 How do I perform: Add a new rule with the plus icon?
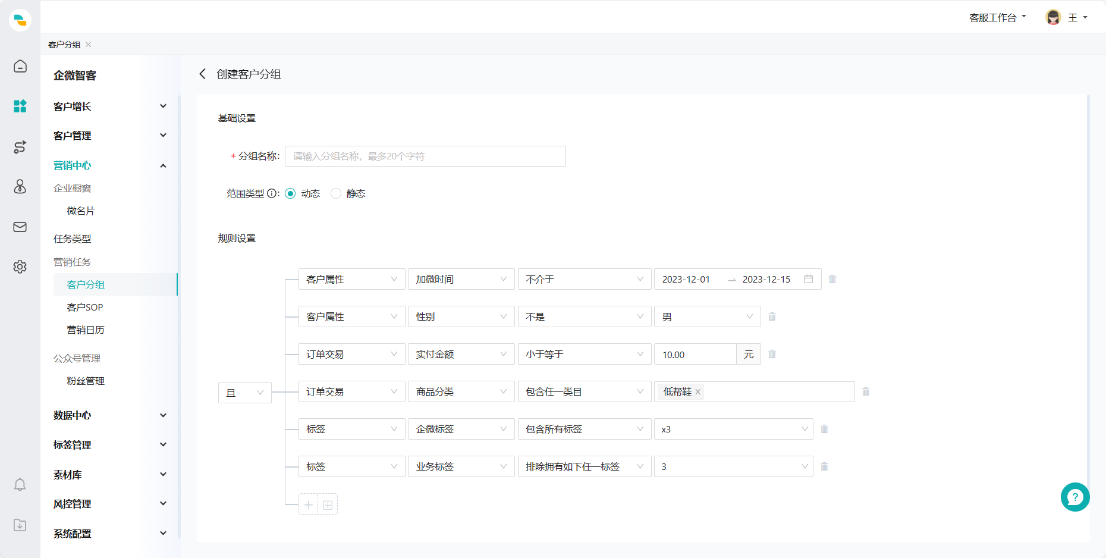[309, 504]
